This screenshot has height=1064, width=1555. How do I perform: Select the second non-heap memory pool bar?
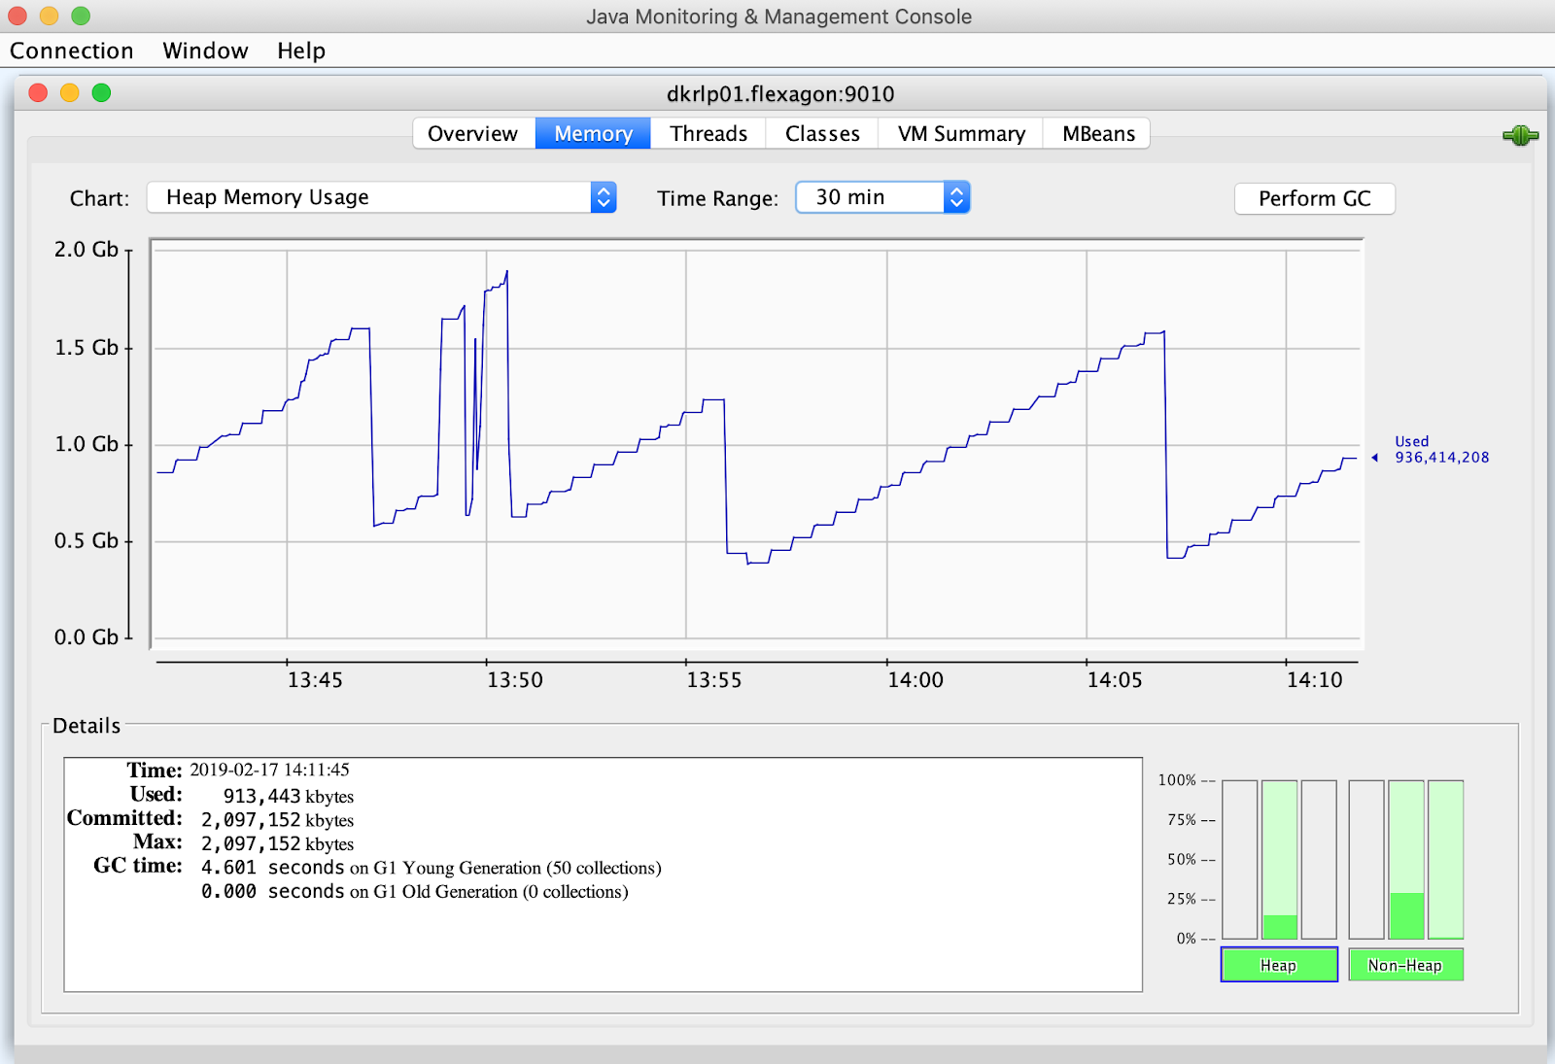[1406, 859]
